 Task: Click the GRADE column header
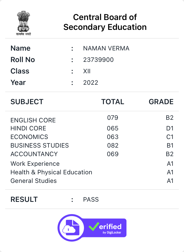tap(161, 102)
